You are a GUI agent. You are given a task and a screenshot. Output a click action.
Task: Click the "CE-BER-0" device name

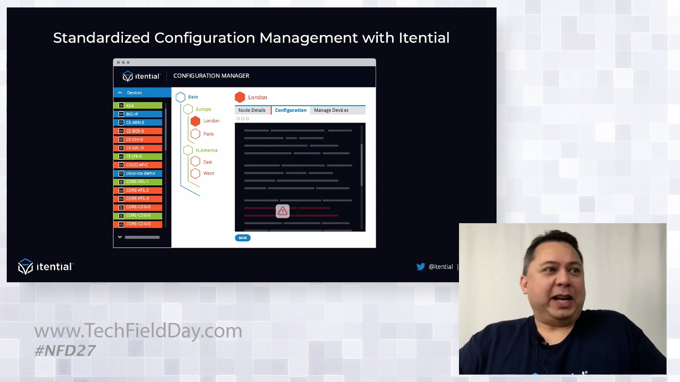click(x=135, y=131)
